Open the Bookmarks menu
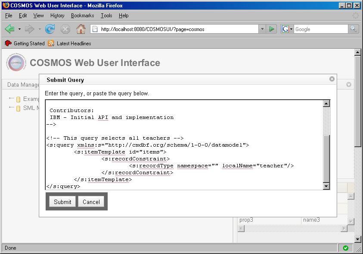The width and height of the screenshot is (363, 254). point(82,16)
